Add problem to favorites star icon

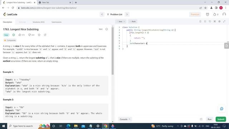tap(39, 35)
